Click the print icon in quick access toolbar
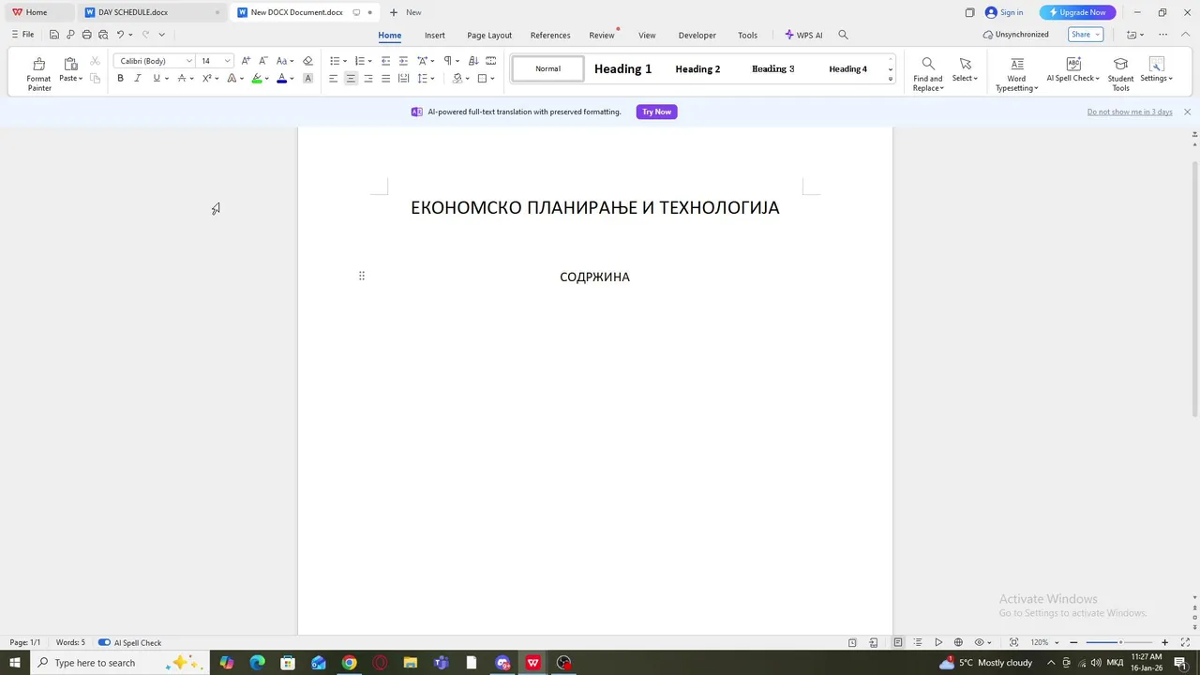This screenshot has width=1200, height=675. [86, 35]
